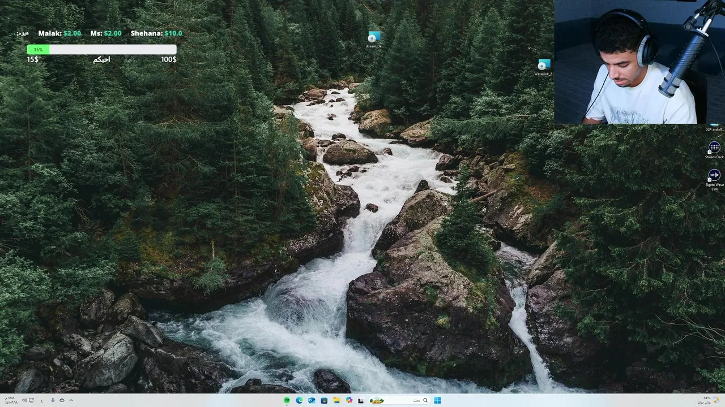Open Microsoft Store taskbar icon
Viewport: 725px width, 407px height.
324,400
